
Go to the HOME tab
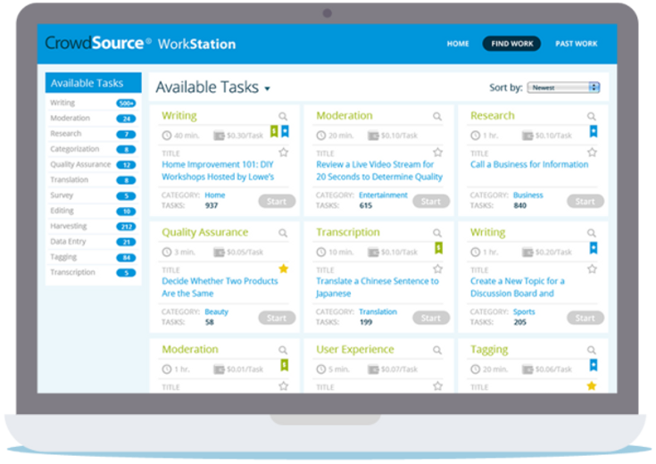point(458,44)
